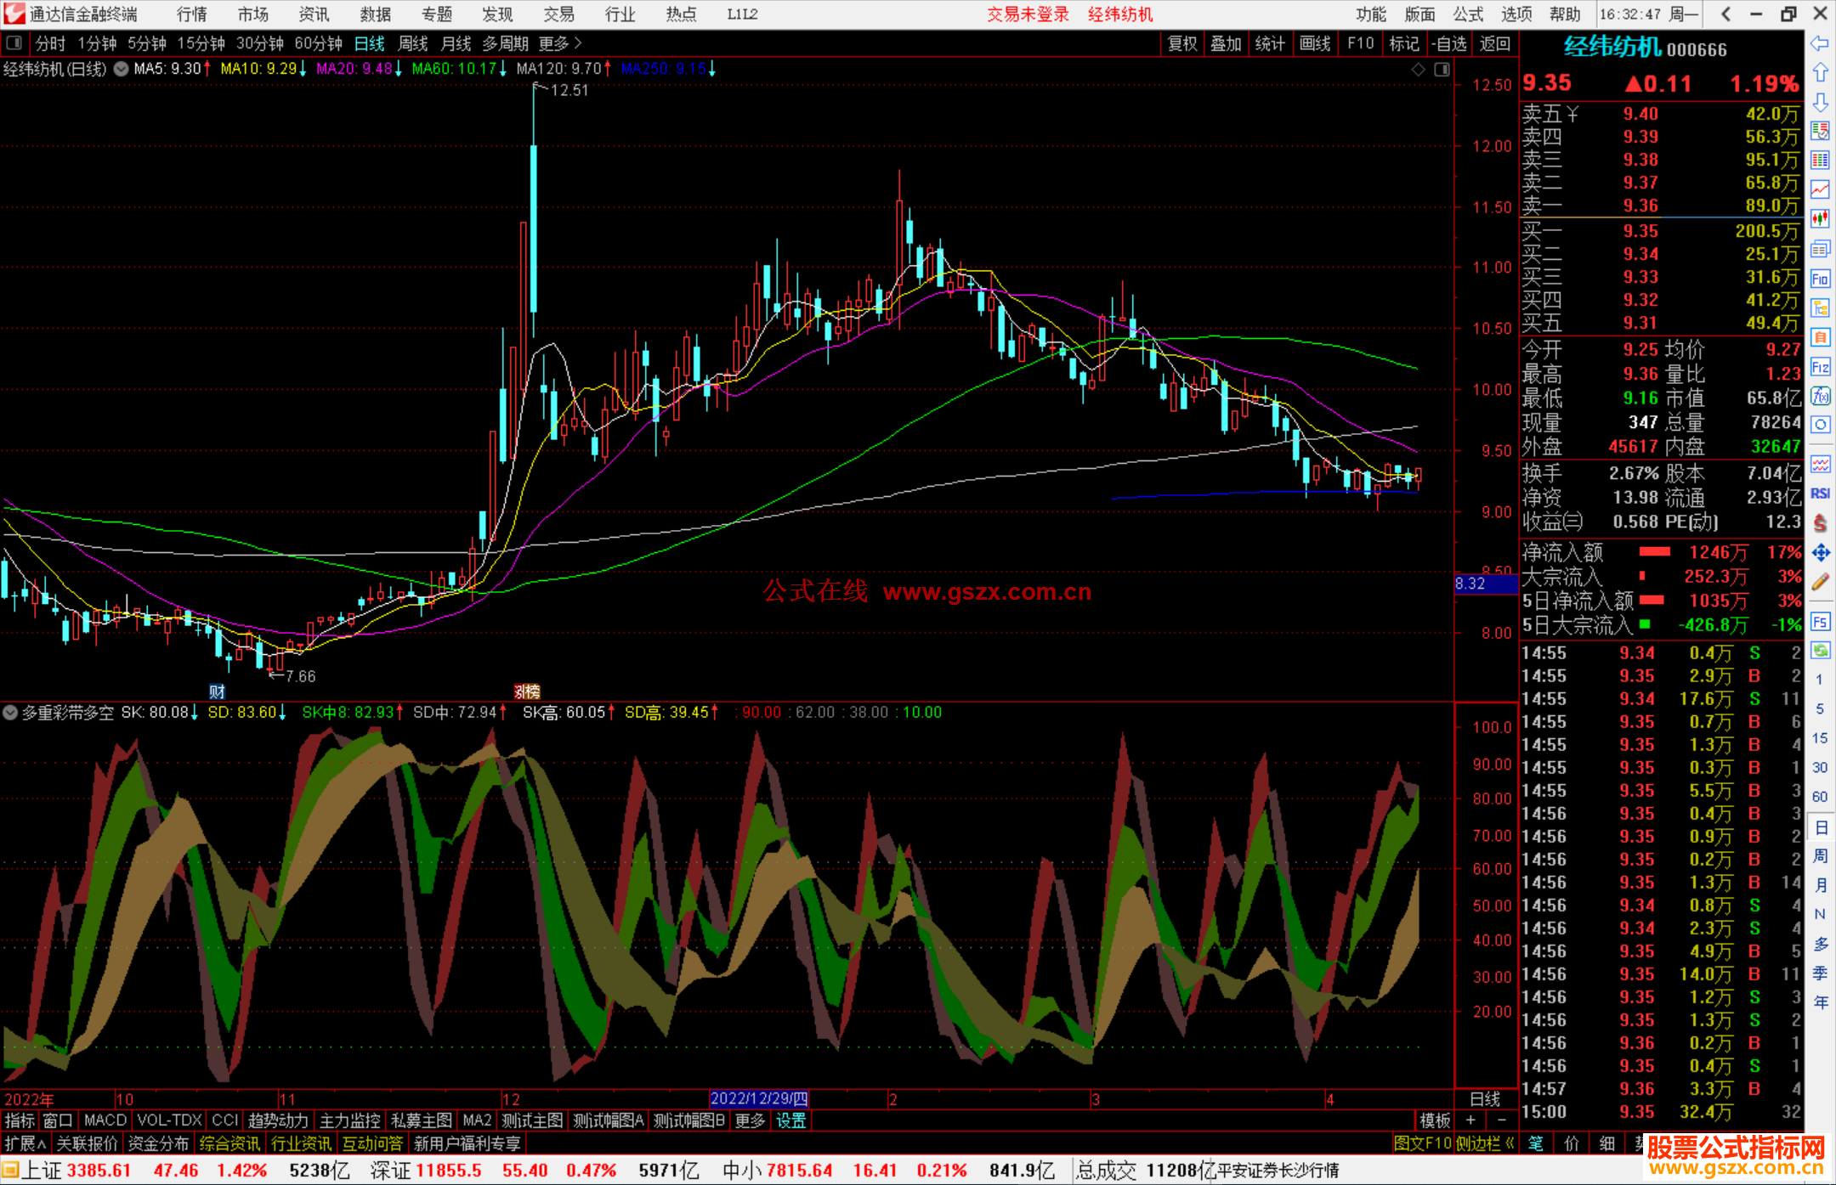Viewport: 1836px width, 1185px height.
Task: Click the 画线 drawing button
Action: (1315, 43)
